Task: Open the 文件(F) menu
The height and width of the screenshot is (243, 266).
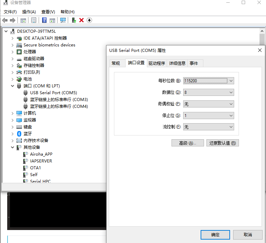Action: tap(10, 12)
